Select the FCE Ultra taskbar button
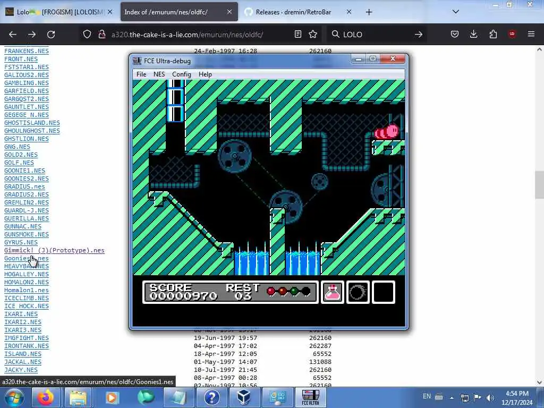The width and height of the screenshot is (544, 408). tap(310, 397)
